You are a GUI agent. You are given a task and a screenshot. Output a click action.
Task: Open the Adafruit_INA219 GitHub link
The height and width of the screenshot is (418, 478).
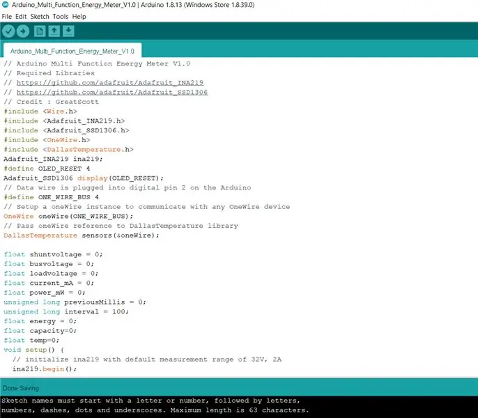[x=110, y=83]
